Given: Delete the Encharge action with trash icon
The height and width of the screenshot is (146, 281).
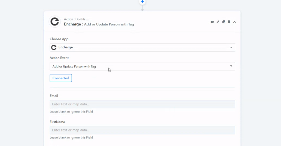Looking at the screenshot, I should pos(229,22).
